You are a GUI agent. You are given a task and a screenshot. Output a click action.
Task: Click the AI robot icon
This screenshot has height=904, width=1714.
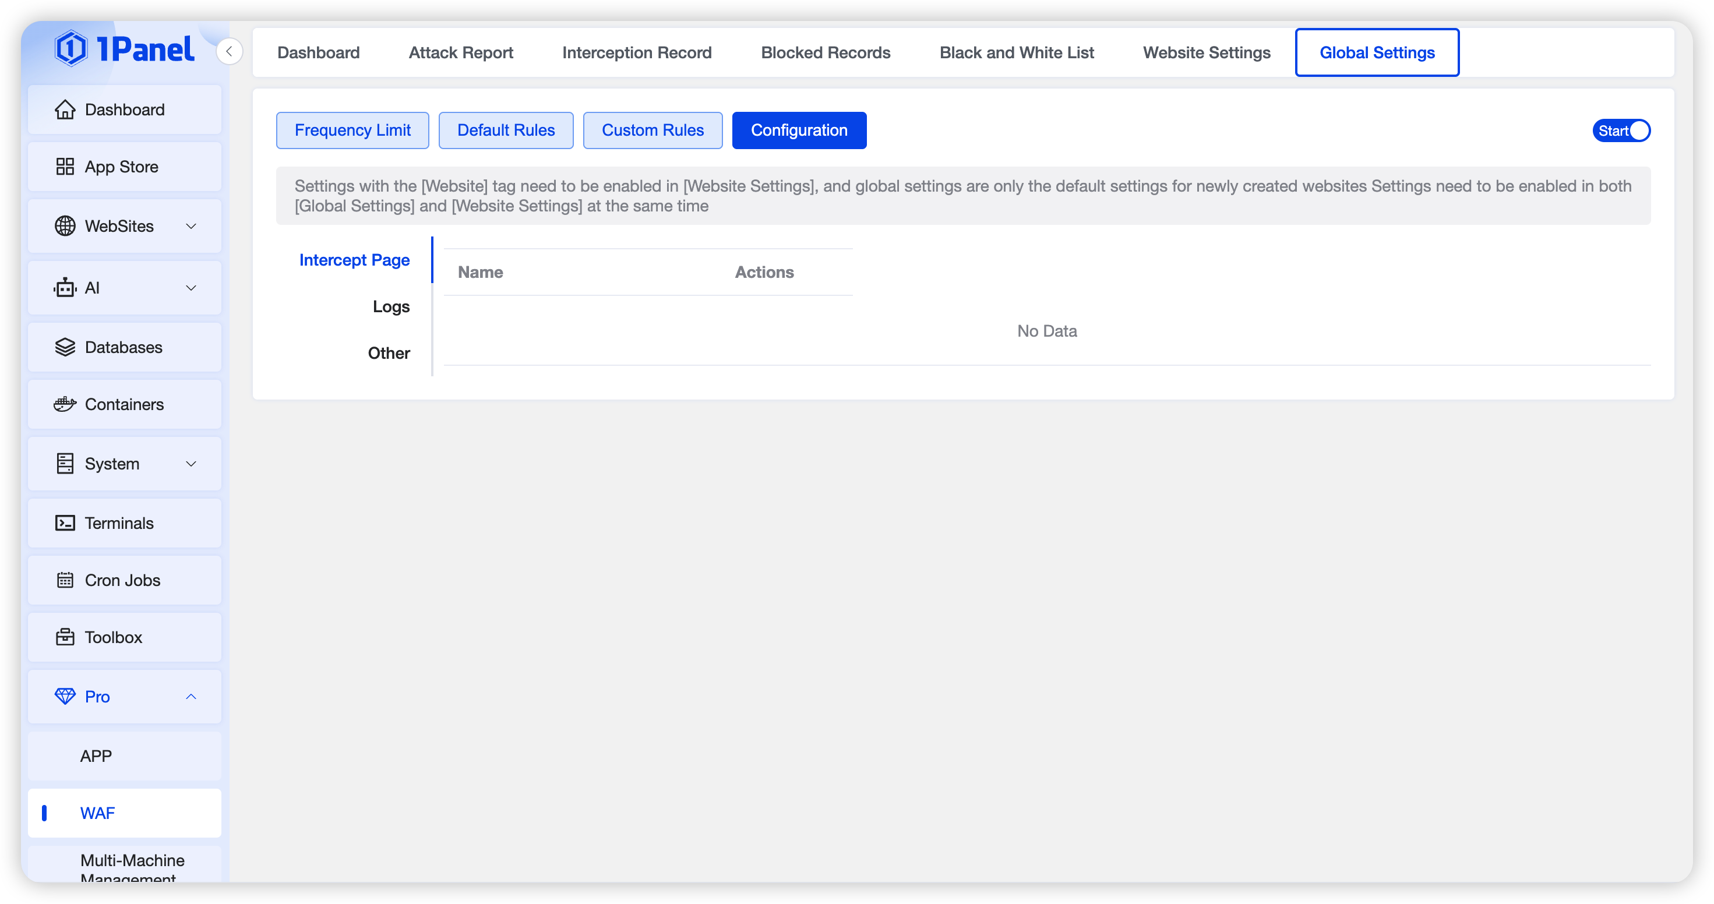click(x=65, y=288)
